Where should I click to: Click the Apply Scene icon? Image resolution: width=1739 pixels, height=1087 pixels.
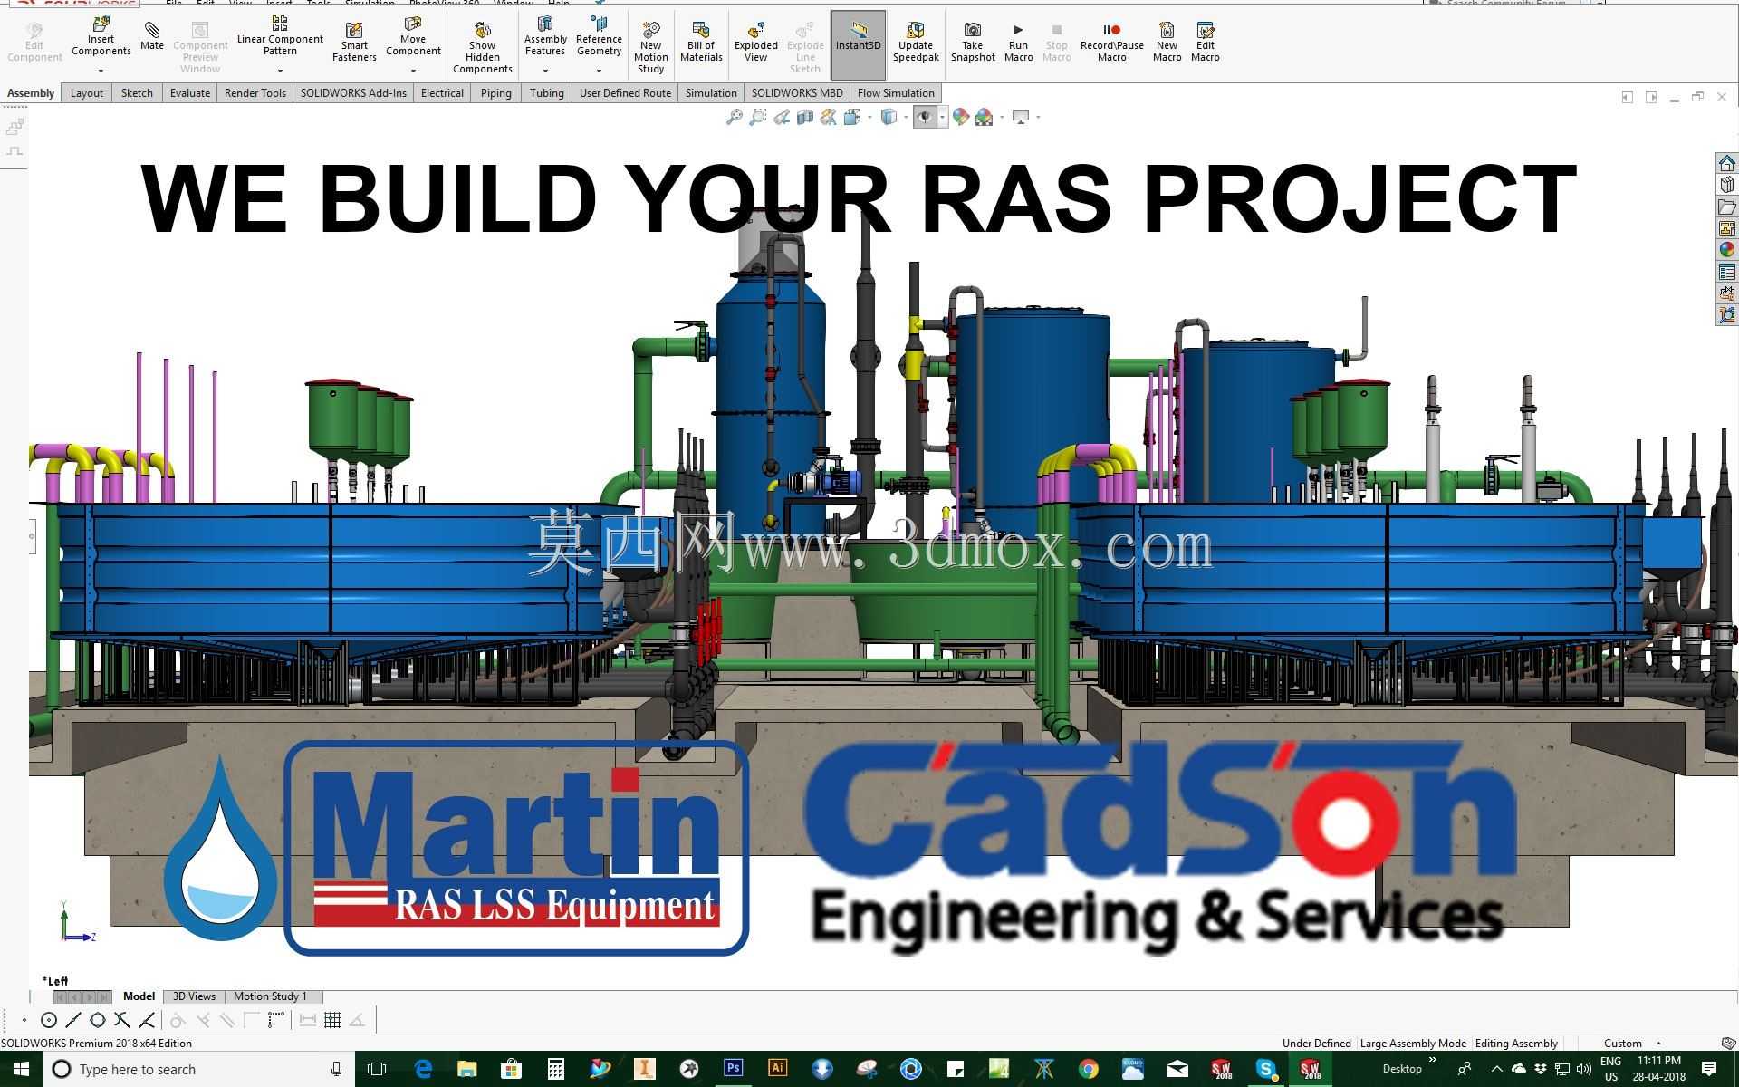[984, 117]
